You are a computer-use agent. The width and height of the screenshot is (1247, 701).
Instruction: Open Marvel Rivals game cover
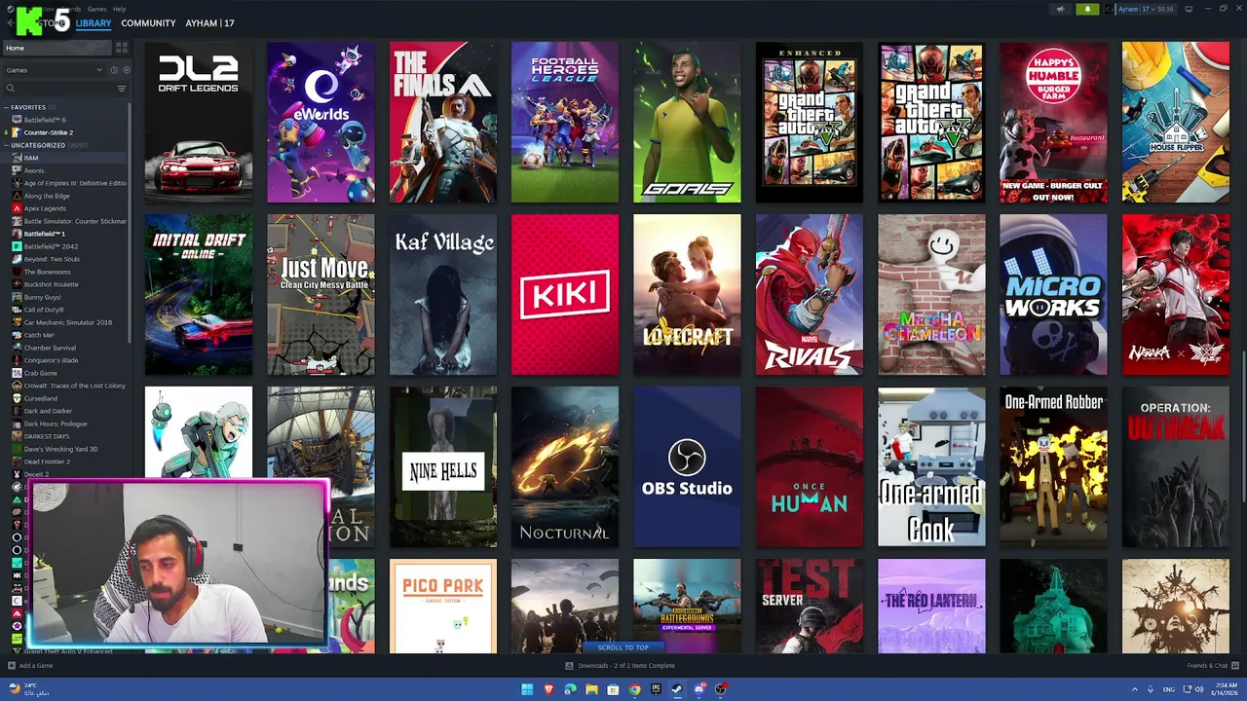(x=810, y=295)
